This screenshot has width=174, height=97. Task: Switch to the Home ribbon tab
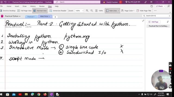click(9, 6)
